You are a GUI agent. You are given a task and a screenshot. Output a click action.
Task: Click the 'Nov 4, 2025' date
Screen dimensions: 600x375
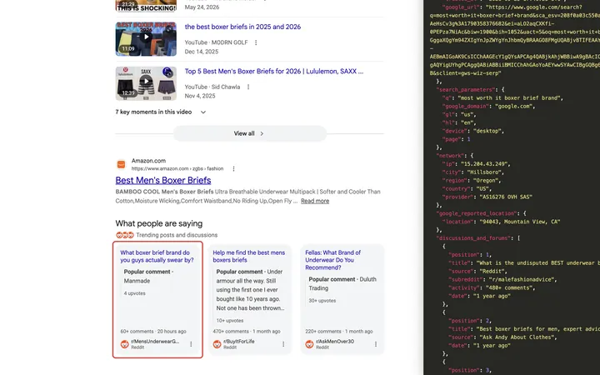pos(200,96)
